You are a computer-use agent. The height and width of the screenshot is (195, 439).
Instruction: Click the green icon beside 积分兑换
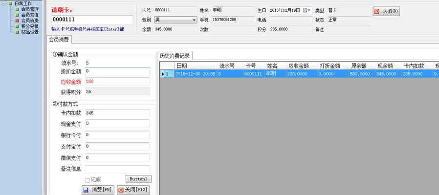click(17, 26)
